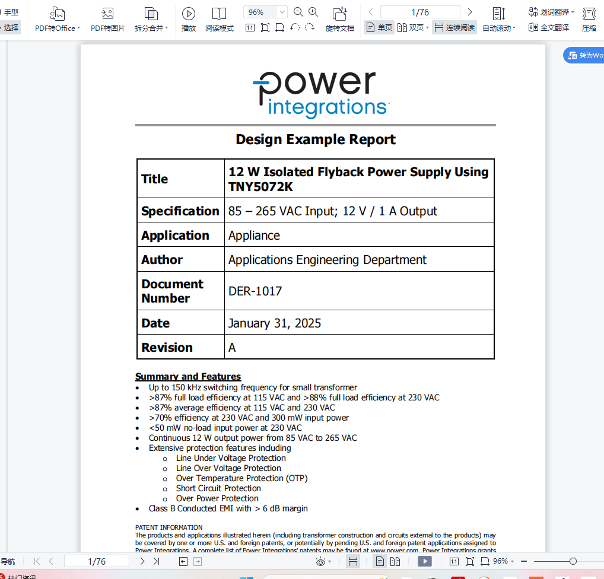
Task: Click the 旋转文档 rotate document tool
Action: coord(340,19)
